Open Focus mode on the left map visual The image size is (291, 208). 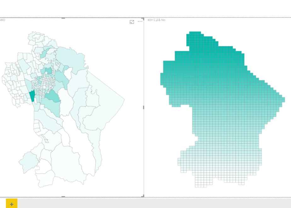(132, 22)
